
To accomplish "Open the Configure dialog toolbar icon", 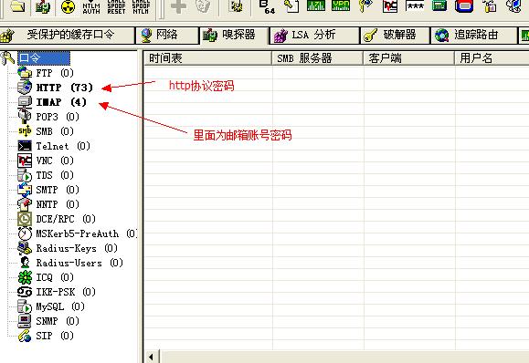I will tap(236, 6).
